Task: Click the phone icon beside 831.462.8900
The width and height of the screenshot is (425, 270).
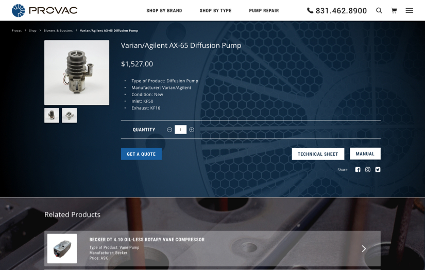Action: 310,11
